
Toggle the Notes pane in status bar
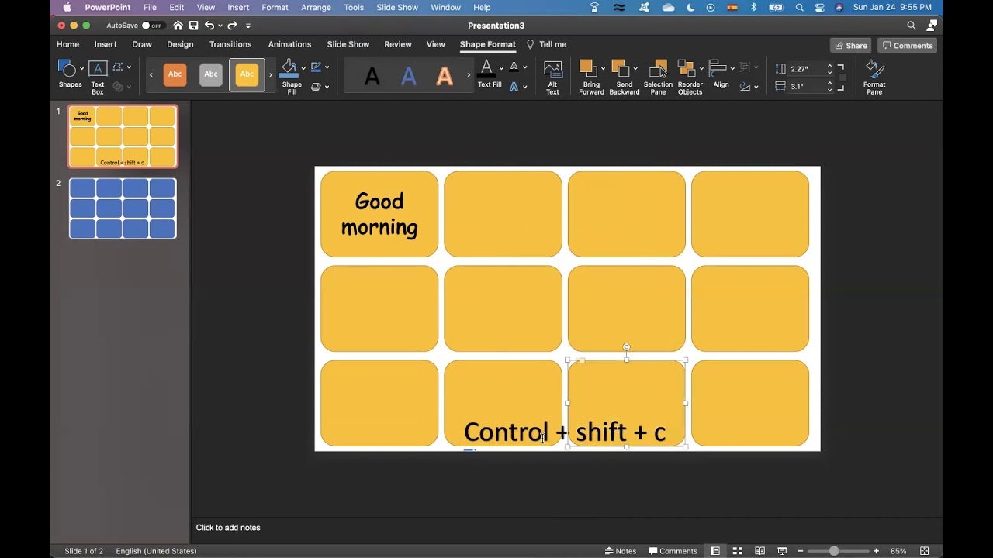click(x=621, y=551)
